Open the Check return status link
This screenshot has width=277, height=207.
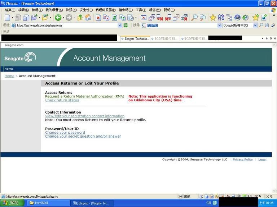pos(62,100)
